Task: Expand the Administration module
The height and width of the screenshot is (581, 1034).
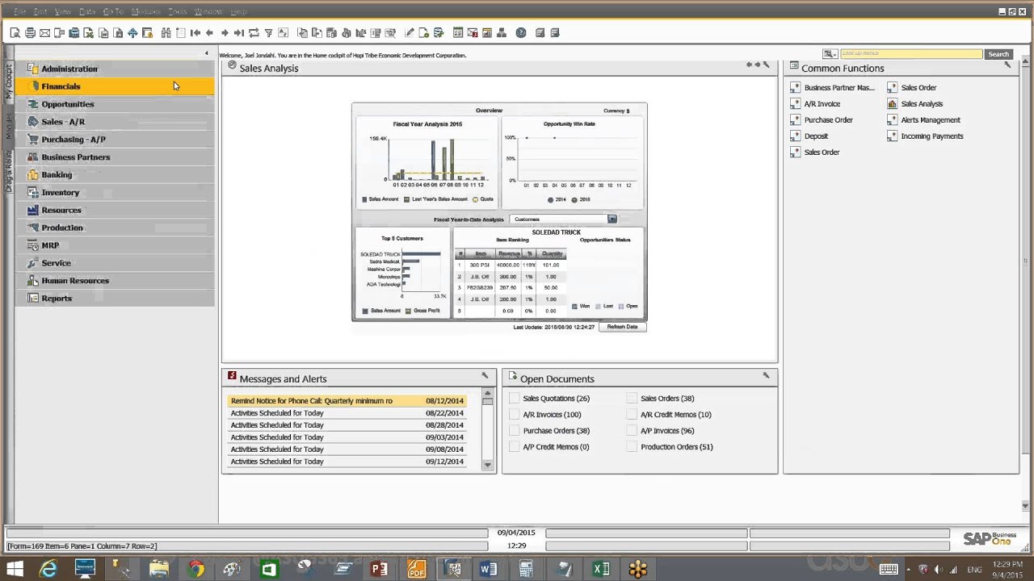Action: pyautogui.click(x=115, y=69)
